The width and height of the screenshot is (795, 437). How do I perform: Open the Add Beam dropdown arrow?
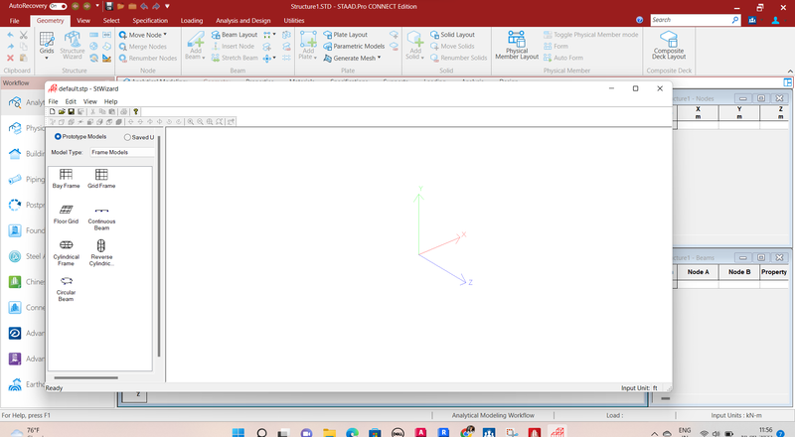(x=204, y=58)
